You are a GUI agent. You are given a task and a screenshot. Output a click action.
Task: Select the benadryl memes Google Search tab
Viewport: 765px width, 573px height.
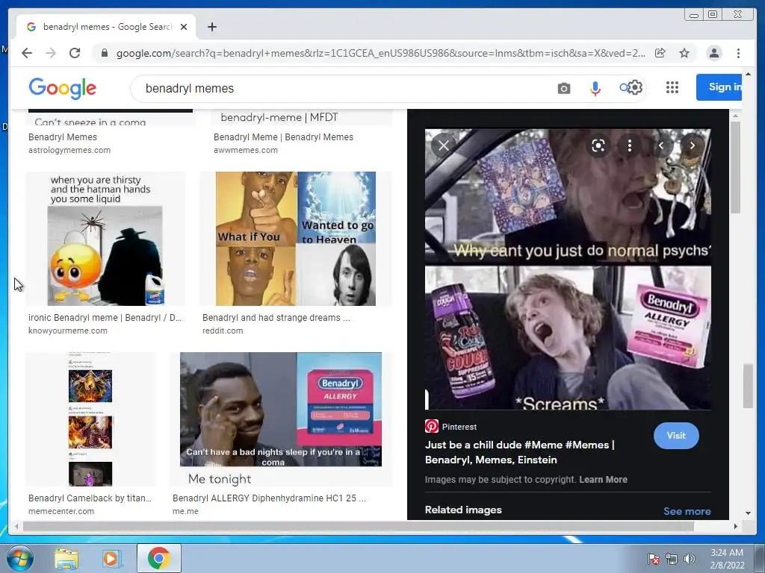click(106, 27)
